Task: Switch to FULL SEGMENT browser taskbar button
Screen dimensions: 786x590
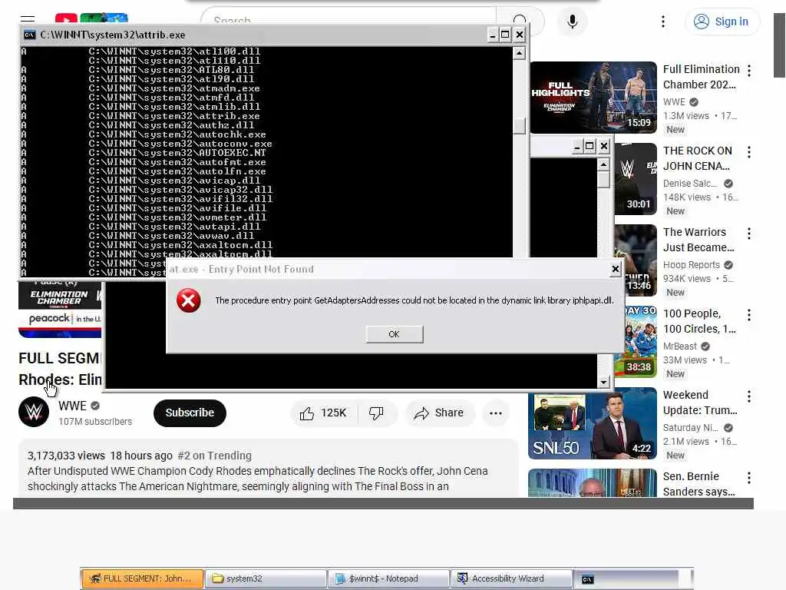Action: 142,578
